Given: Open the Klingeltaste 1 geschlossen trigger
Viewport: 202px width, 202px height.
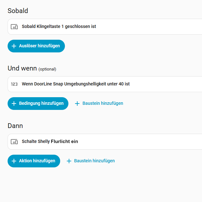Looking at the screenshot, I should [59, 27].
